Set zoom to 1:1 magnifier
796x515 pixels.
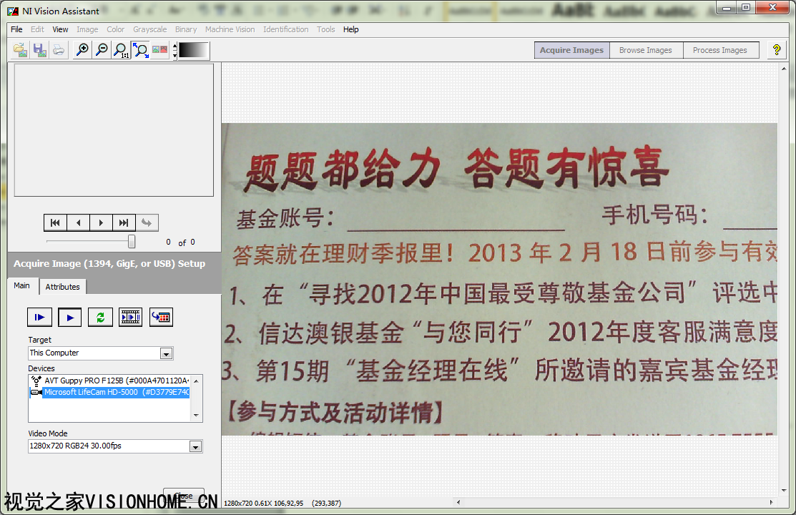click(121, 50)
